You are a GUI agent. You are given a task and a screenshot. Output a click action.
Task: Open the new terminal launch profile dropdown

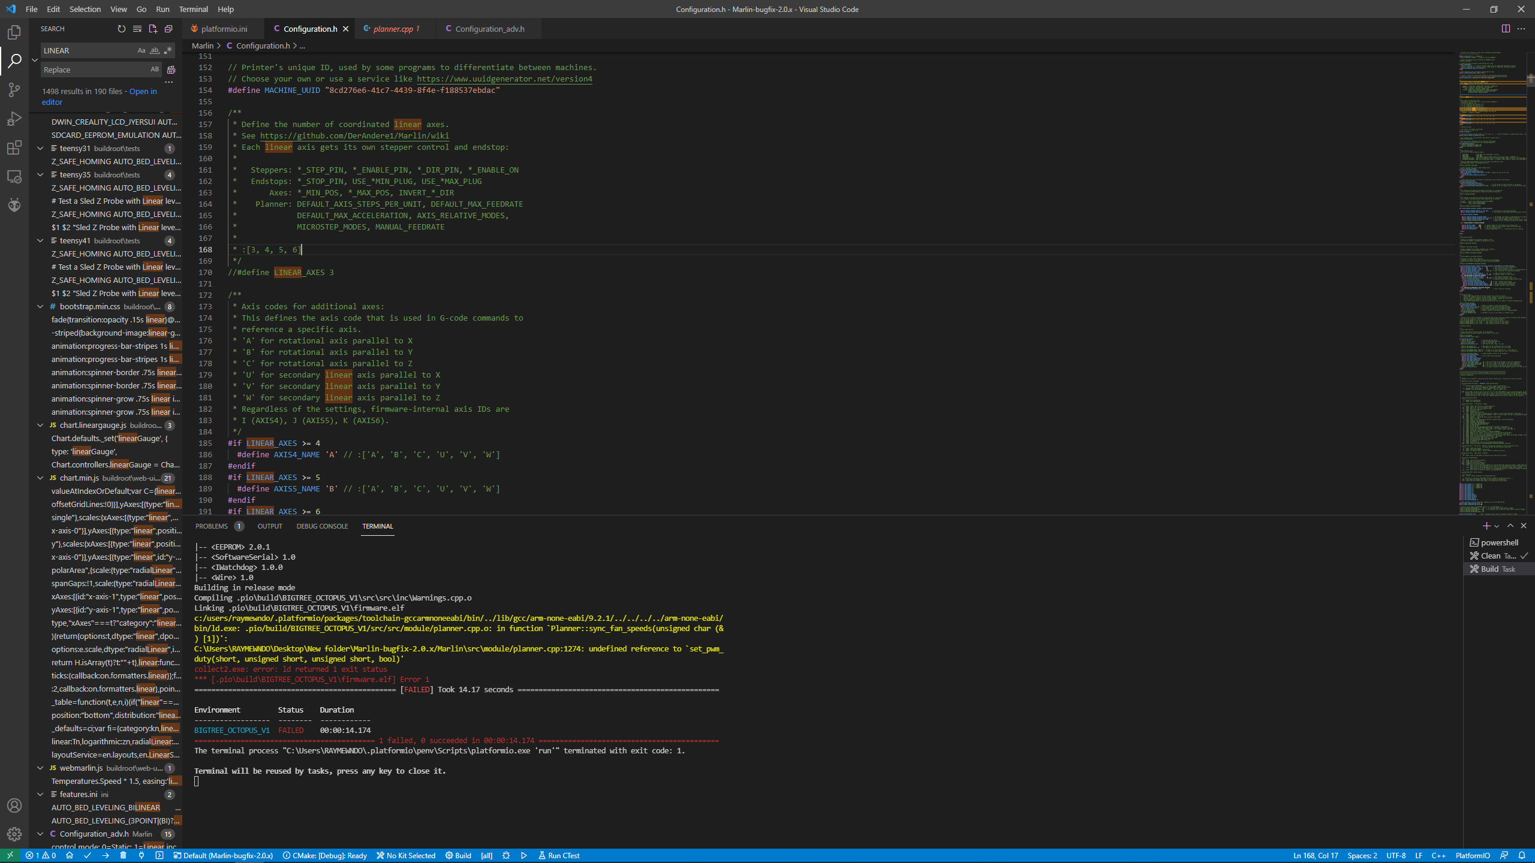pyautogui.click(x=1497, y=526)
